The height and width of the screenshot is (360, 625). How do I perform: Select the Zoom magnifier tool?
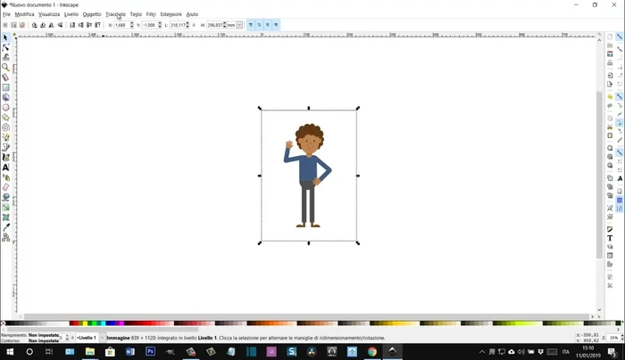coord(5,68)
